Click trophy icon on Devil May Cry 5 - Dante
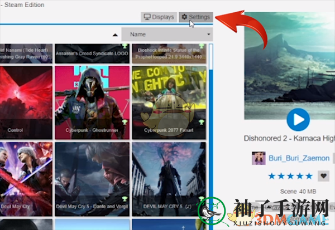Image resolution: width=335 pixels, height=230 pixels. 125,199
